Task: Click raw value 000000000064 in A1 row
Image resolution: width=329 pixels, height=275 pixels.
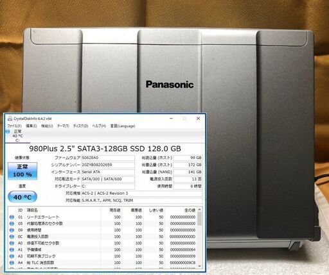Action: click(x=182, y=249)
